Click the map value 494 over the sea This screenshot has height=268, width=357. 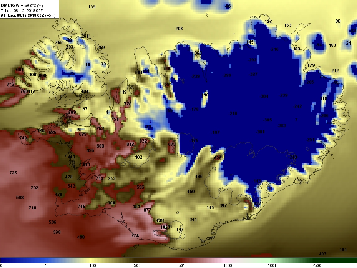343,250
